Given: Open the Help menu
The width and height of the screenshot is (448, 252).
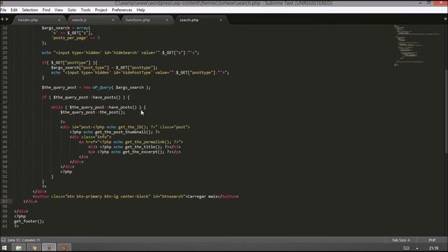Looking at the screenshot, I should click(141, 10).
